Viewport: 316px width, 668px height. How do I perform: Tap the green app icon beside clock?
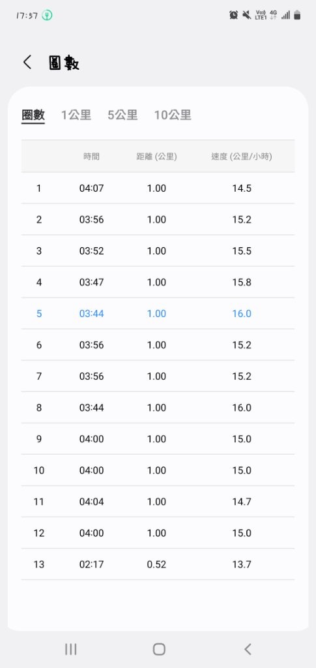pos(47,16)
